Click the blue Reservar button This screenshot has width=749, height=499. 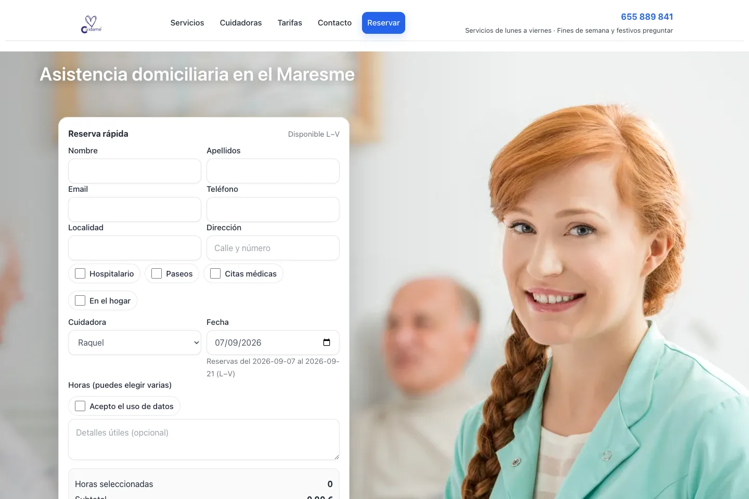383,23
